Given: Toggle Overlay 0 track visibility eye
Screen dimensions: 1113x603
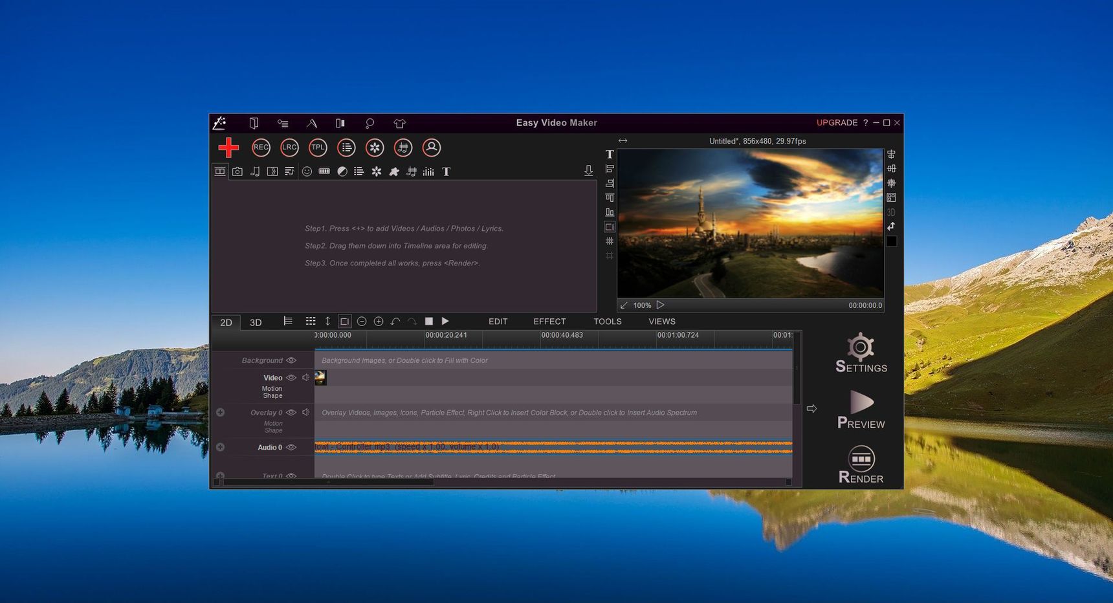Looking at the screenshot, I should (291, 412).
